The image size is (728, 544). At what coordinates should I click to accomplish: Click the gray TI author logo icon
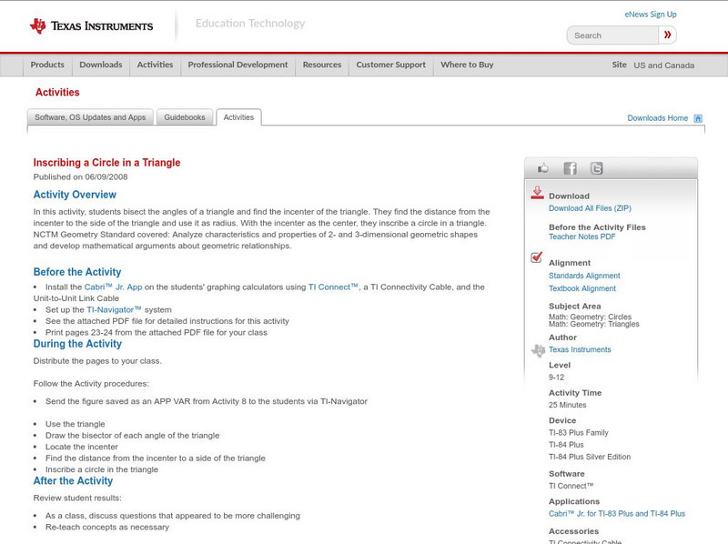point(538,350)
